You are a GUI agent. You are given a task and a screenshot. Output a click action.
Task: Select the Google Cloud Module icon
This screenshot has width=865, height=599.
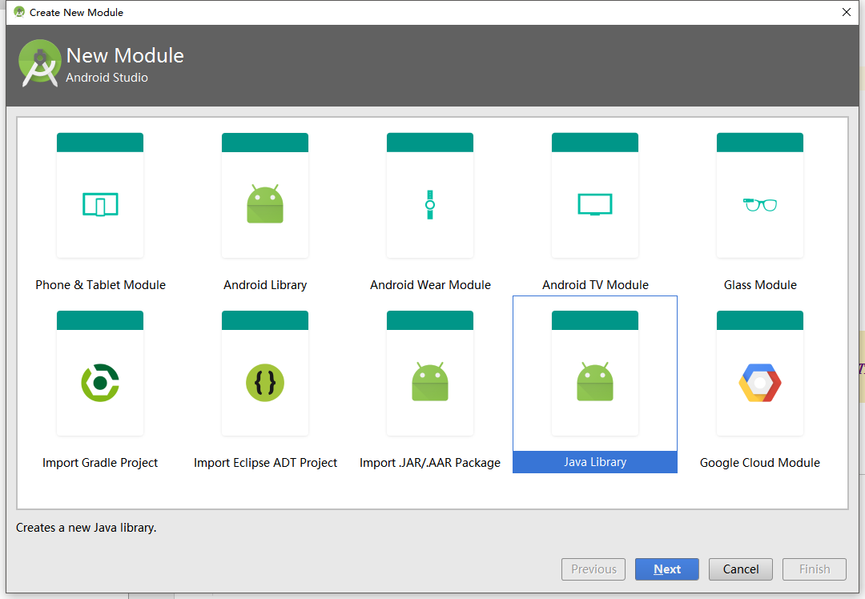(x=760, y=382)
